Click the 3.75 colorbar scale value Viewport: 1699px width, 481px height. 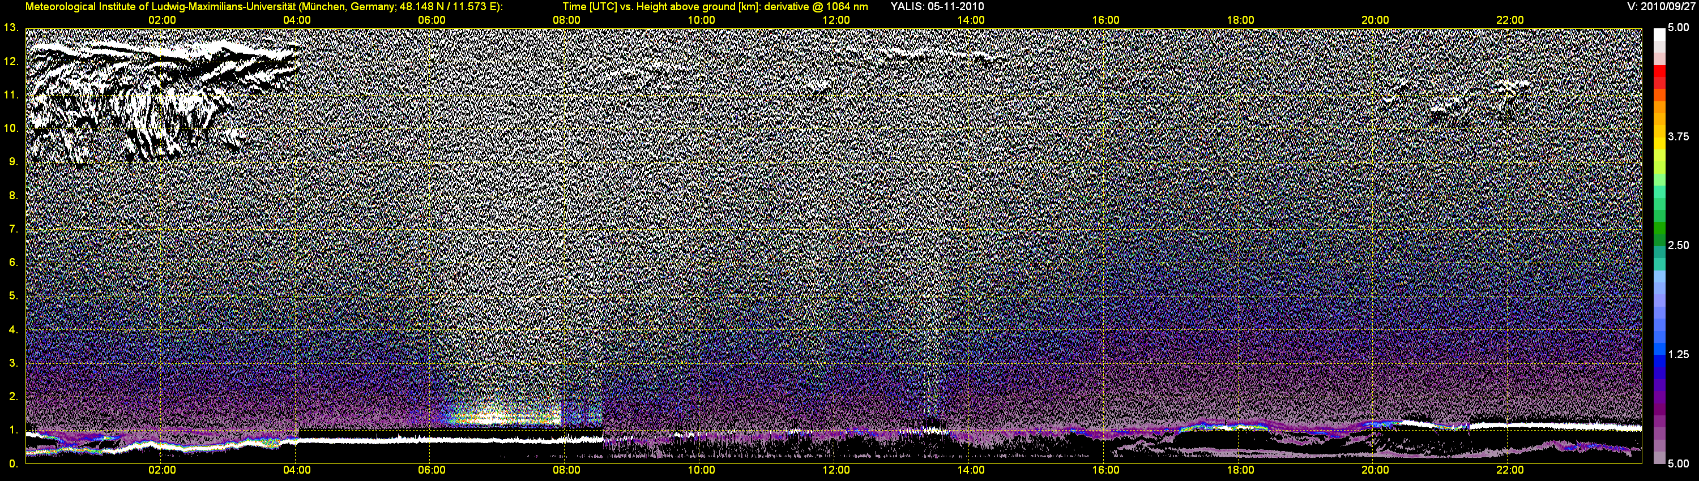[1679, 136]
